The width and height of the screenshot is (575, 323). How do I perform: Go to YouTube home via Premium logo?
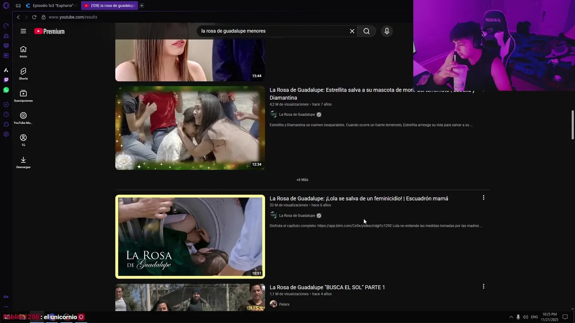coord(49,31)
